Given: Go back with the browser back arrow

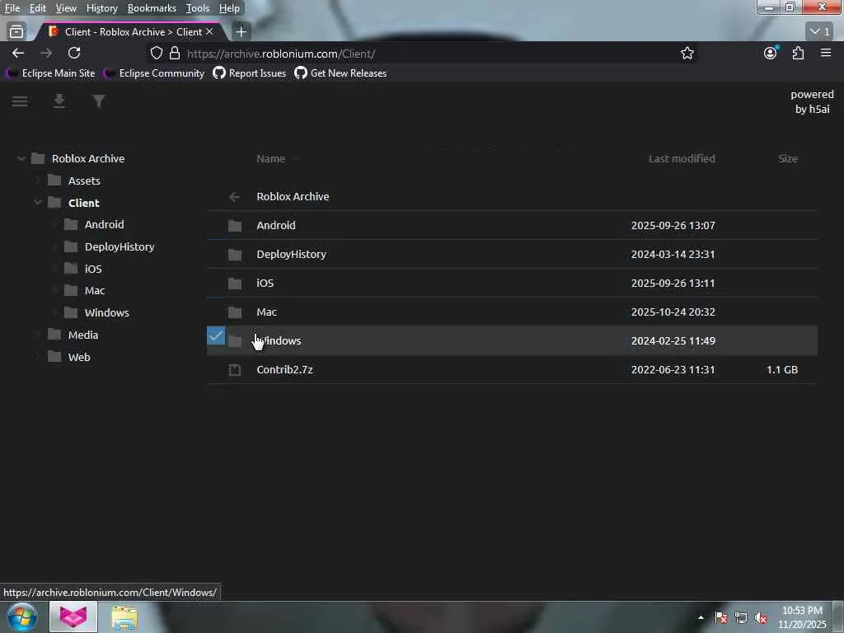Looking at the screenshot, I should (x=18, y=53).
